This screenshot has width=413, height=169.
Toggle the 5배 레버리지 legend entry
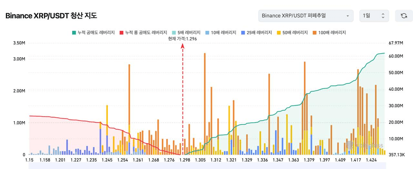coord(186,33)
